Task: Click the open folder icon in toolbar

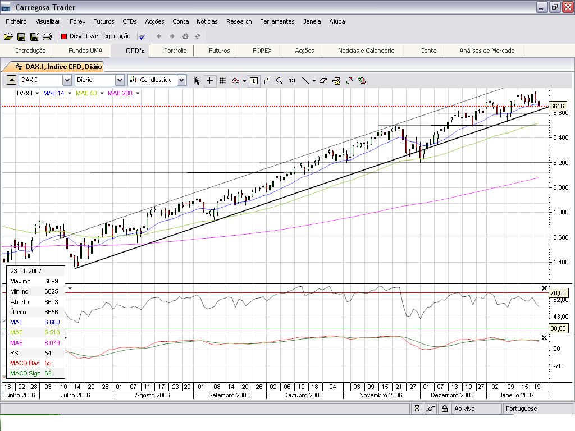Action: (x=8, y=36)
